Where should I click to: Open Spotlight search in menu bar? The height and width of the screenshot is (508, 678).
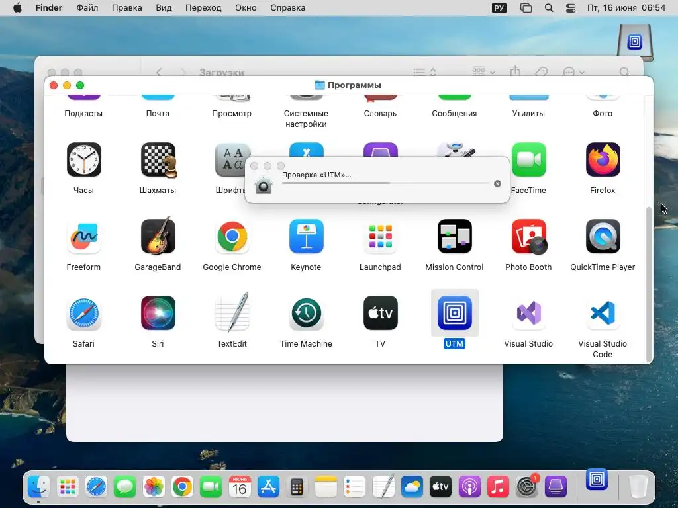549,8
